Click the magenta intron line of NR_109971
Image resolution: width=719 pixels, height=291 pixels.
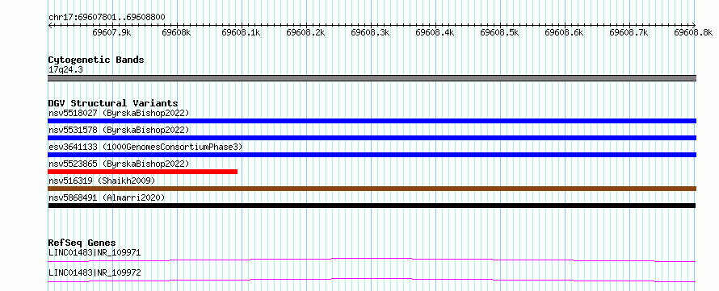click(372, 260)
